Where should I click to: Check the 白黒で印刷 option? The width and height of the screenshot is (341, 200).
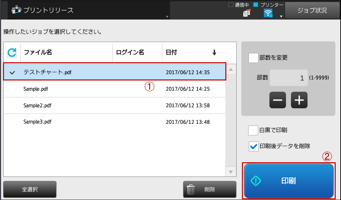pos(253,130)
